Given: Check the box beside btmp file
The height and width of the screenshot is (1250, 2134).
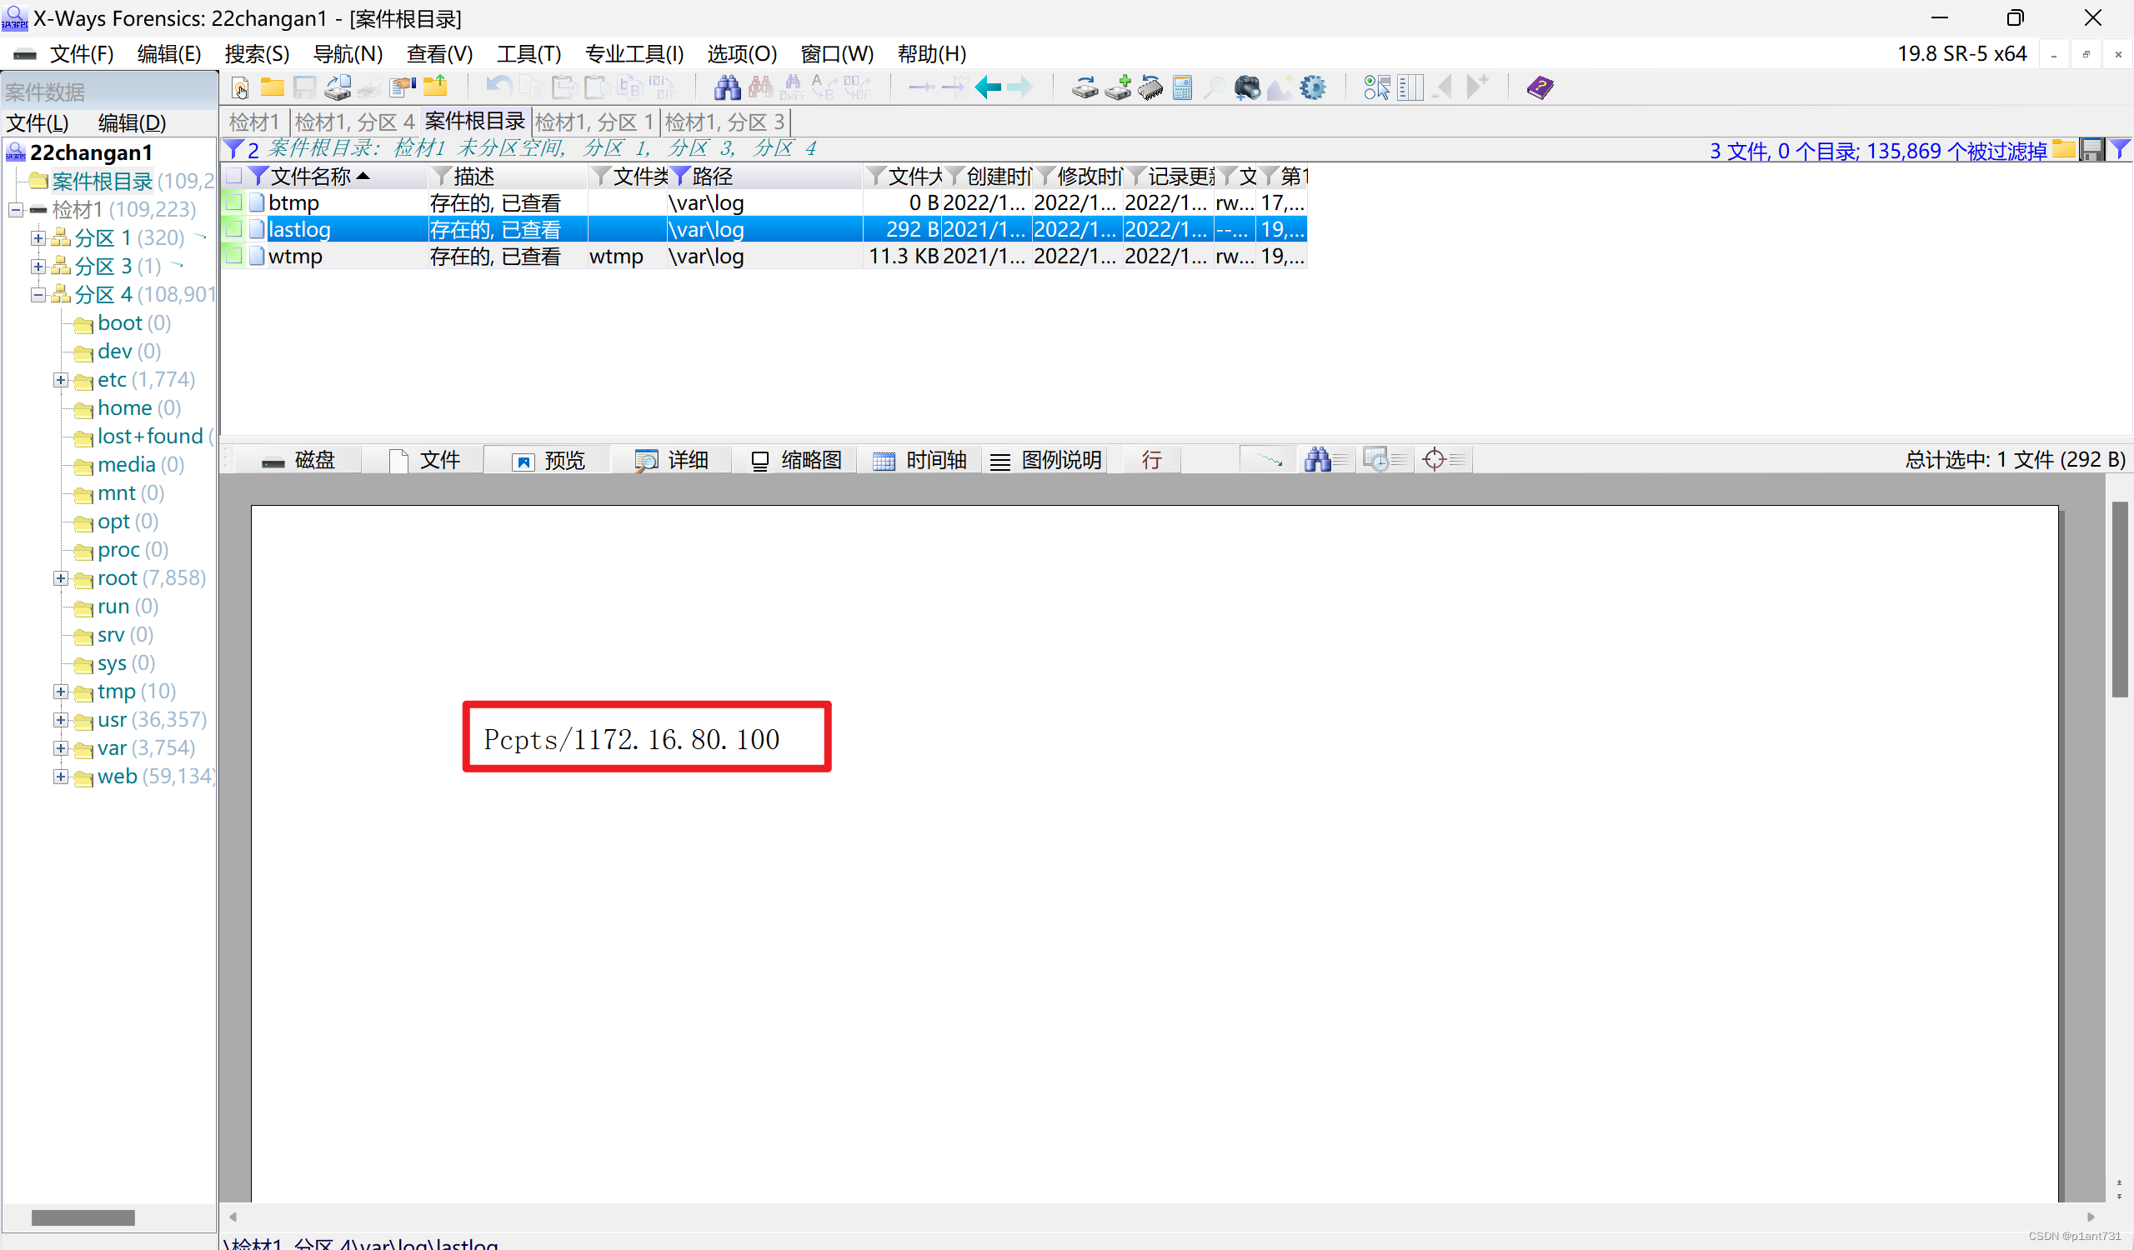Looking at the screenshot, I should (233, 202).
